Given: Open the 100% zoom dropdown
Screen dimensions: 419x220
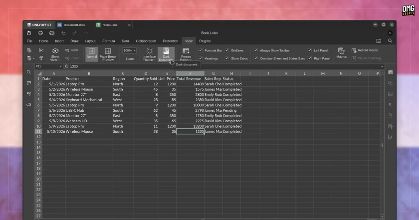Looking at the screenshot, I should pyautogui.click(x=129, y=50).
